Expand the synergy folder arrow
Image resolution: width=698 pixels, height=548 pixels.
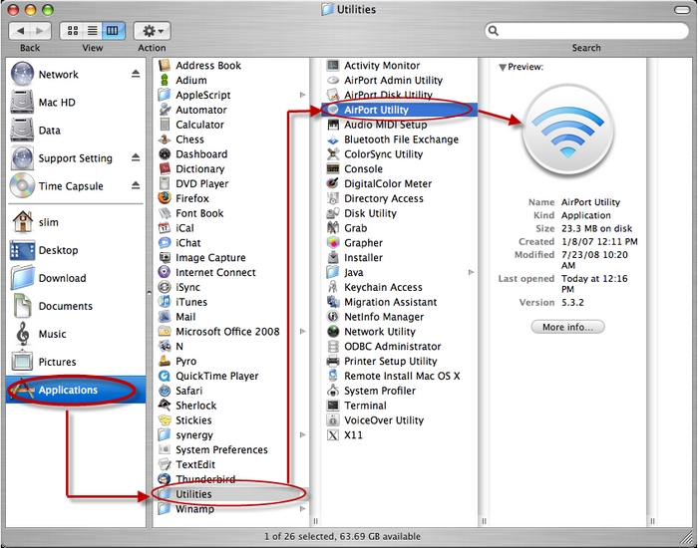303,434
